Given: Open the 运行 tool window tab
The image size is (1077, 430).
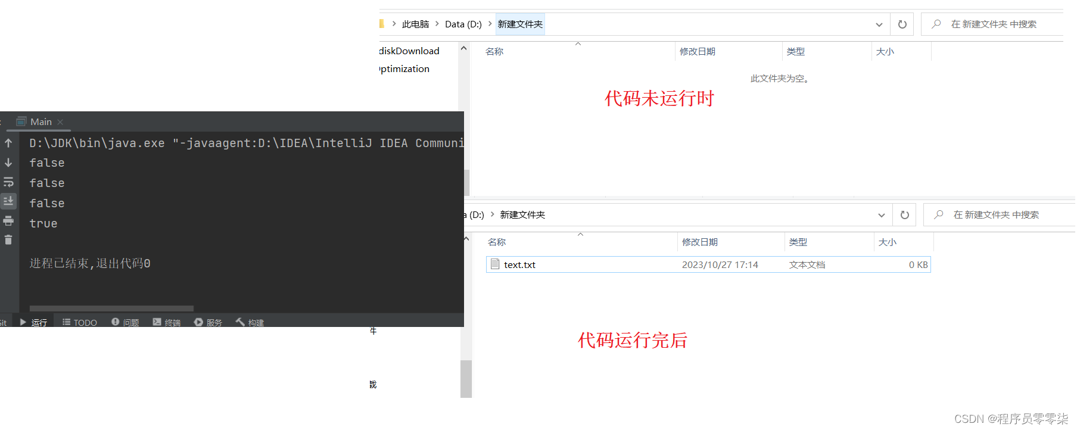Looking at the screenshot, I should pyautogui.click(x=33, y=322).
